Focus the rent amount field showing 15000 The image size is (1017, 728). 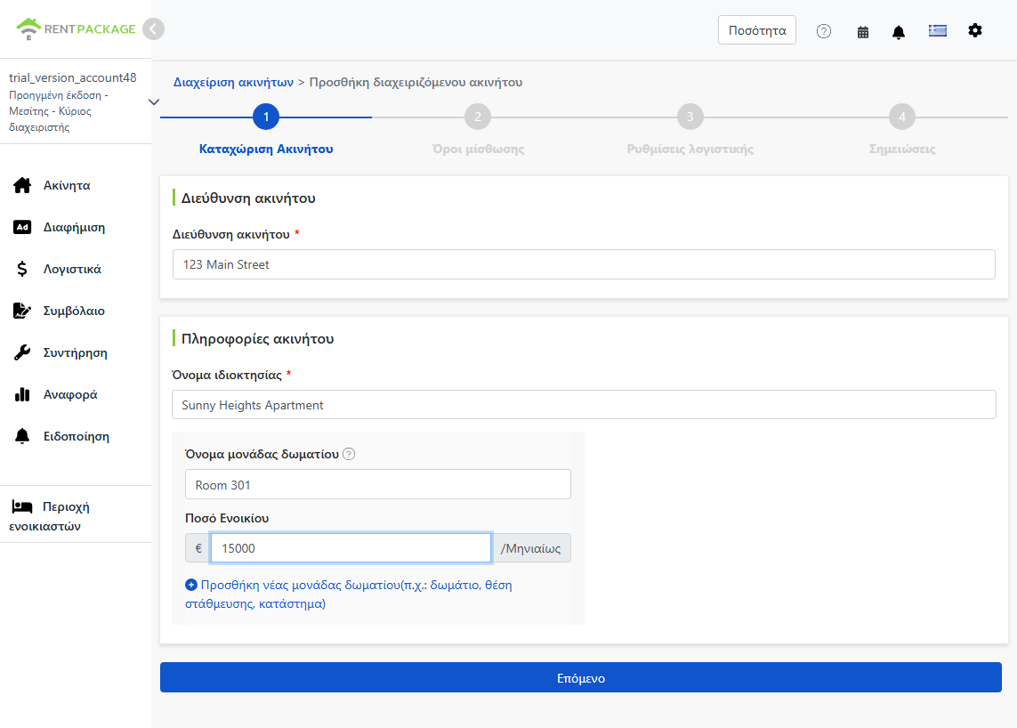coord(351,548)
